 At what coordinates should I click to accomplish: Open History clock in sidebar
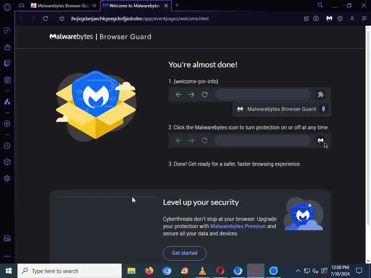7,146
